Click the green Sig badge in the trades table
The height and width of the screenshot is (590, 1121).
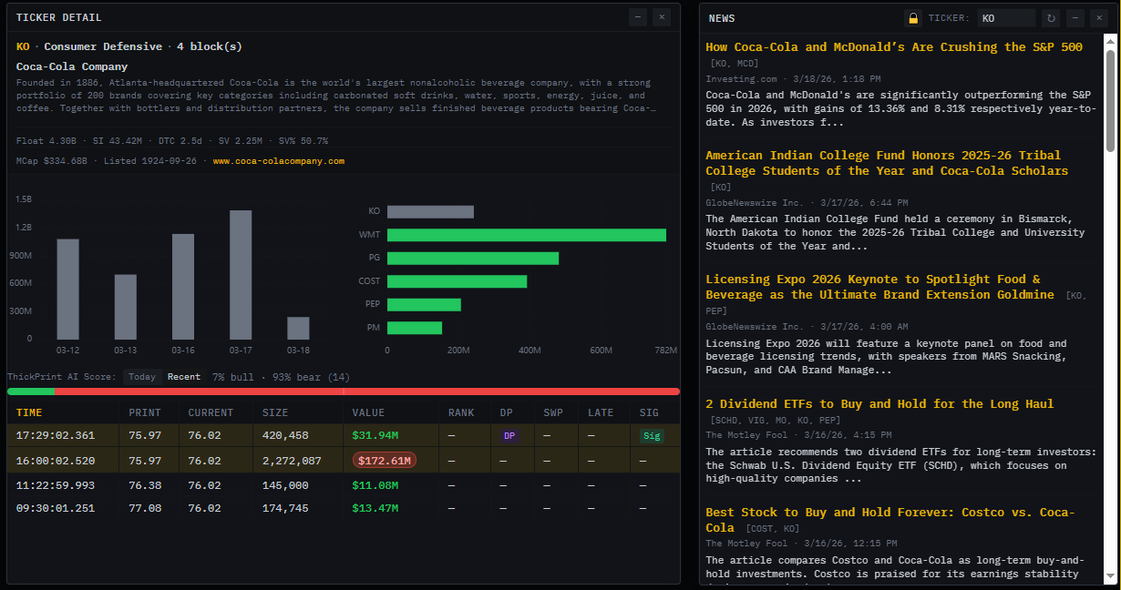coord(651,435)
